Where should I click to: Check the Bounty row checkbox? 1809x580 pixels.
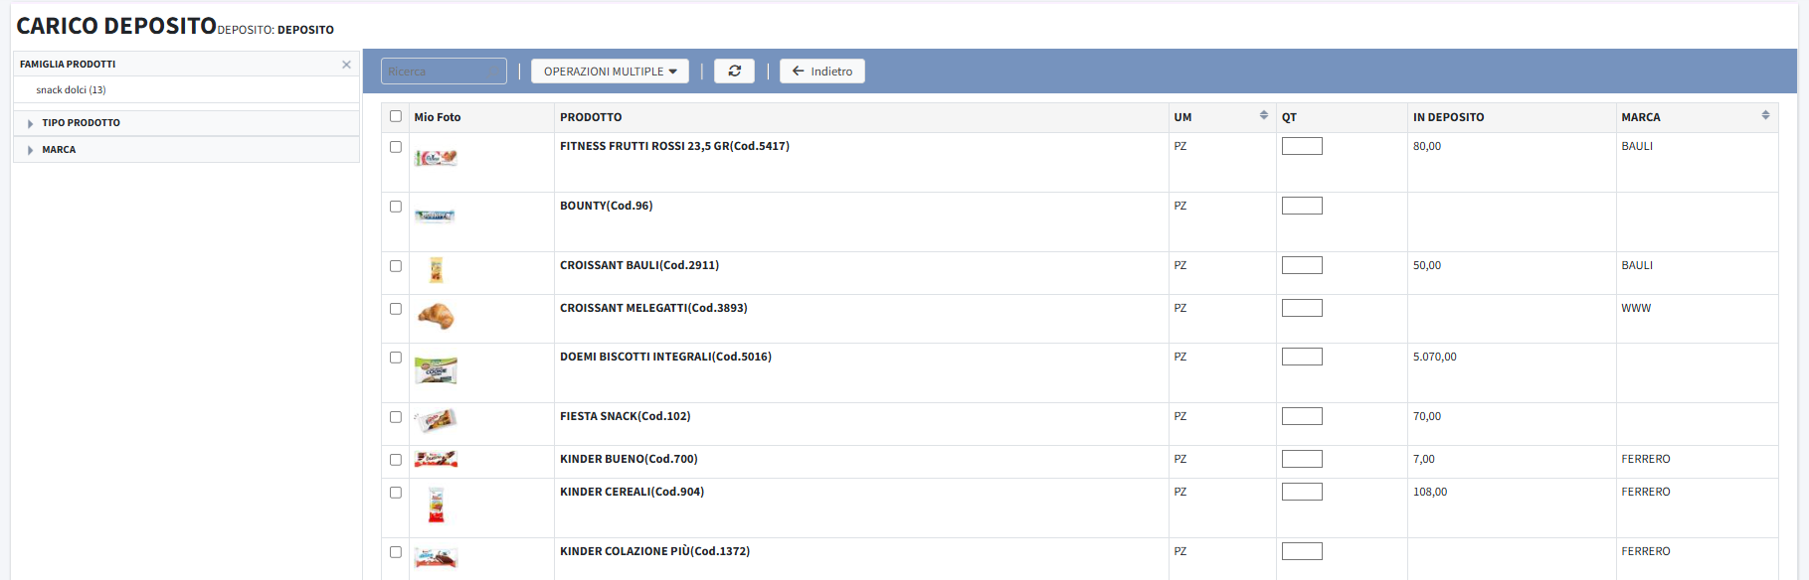click(396, 207)
